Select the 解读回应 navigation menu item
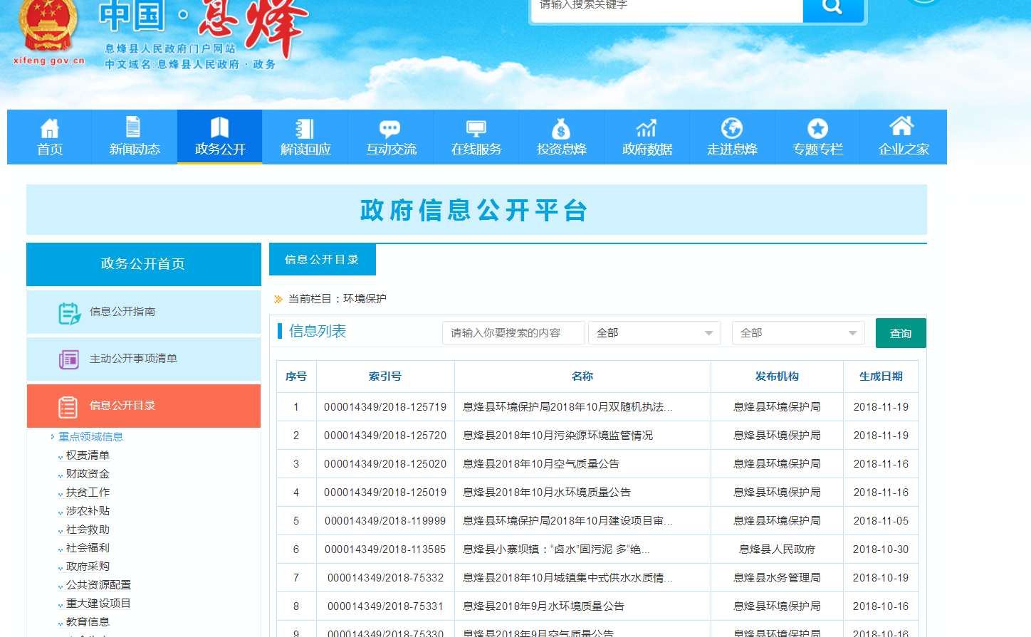 click(x=305, y=137)
